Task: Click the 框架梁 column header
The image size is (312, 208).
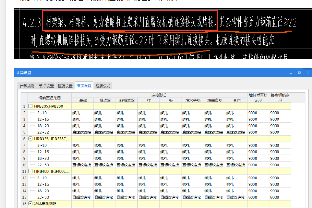Action: pyautogui.click(x=105, y=101)
